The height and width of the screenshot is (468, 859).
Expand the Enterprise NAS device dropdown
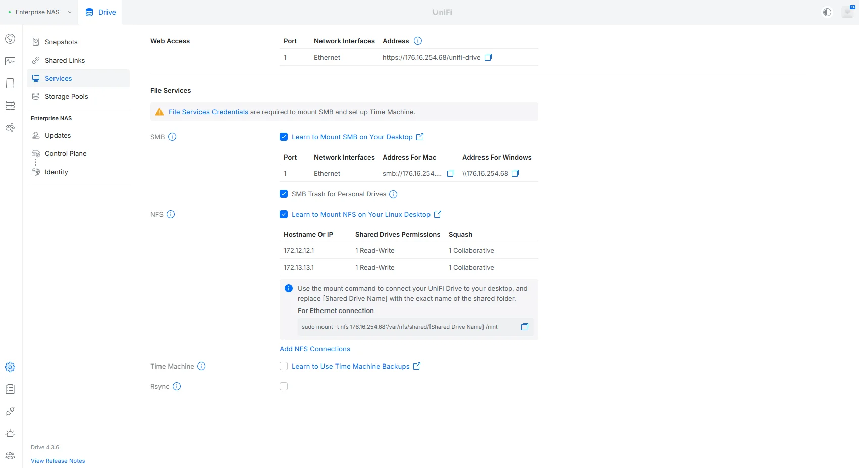[40, 12]
